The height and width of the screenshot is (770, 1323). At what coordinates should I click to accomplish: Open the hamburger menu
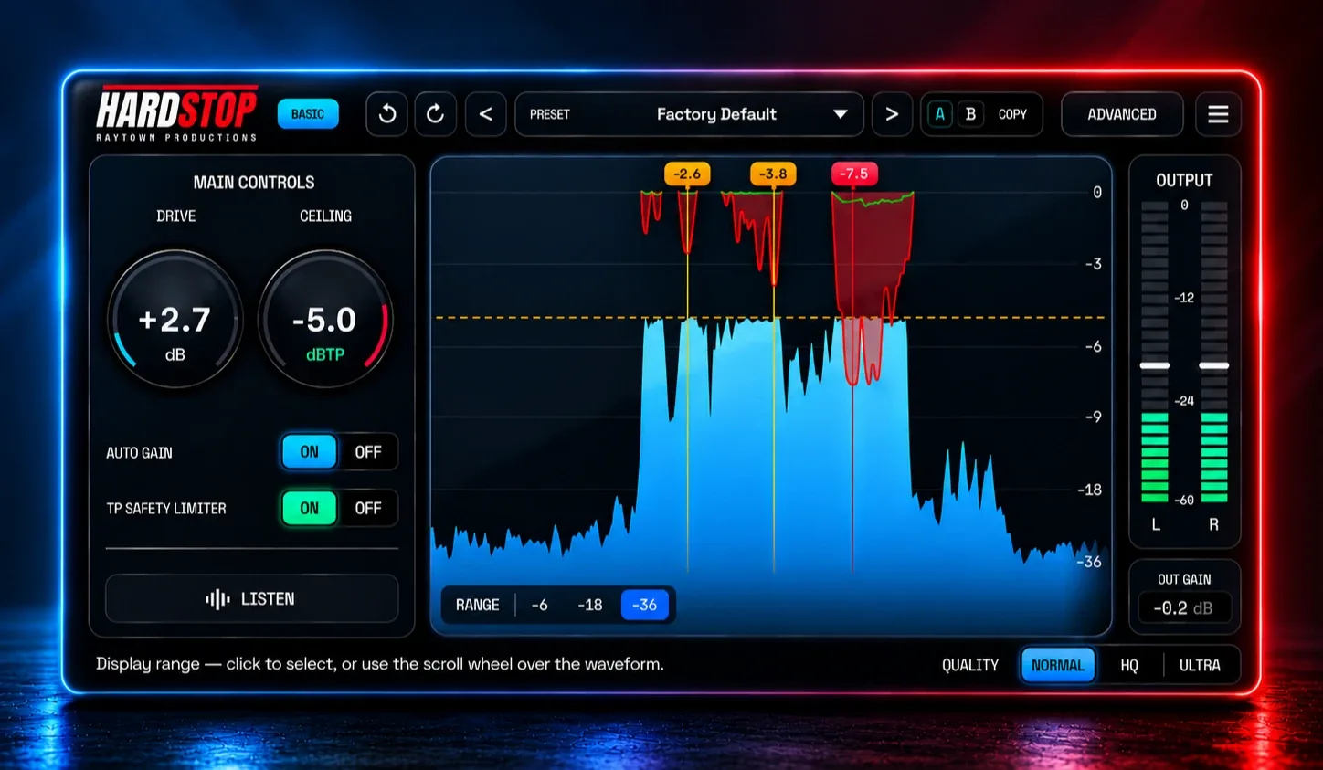pyautogui.click(x=1218, y=114)
